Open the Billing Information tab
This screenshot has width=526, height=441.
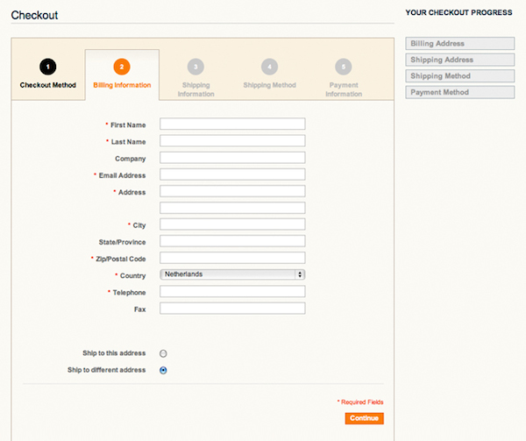pos(122,75)
